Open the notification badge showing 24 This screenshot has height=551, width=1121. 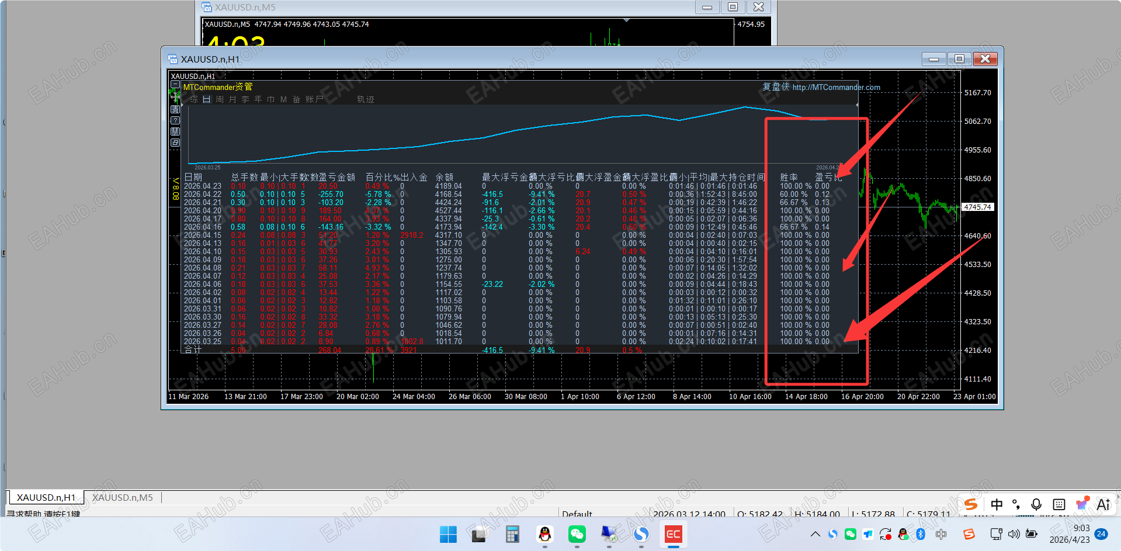tap(1101, 534)
